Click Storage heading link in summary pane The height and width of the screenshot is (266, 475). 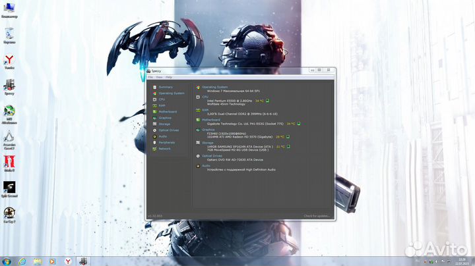pyautogui.click(x=208, y=143)
